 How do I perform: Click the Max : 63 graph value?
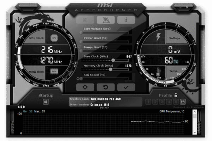pos(40,111)
